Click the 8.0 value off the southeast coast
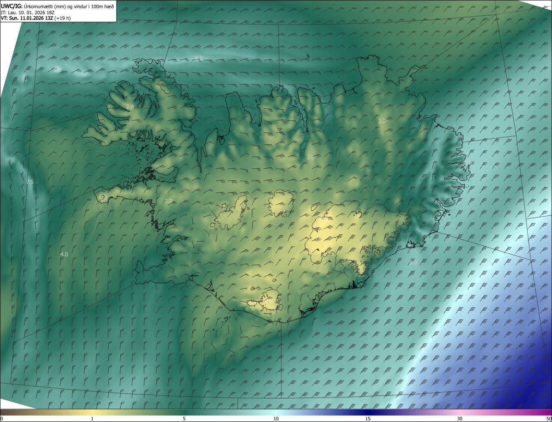 [x=413, y=262]
